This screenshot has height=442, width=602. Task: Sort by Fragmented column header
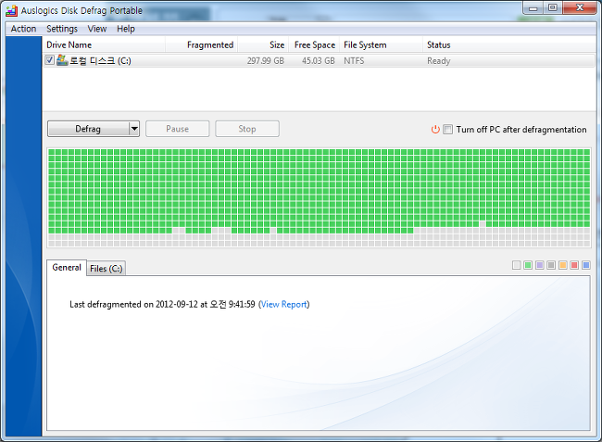pyautogui.click(x=202, y=44)
